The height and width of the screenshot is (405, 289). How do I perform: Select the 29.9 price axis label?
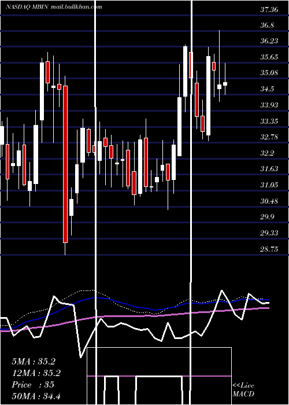pyautogui.click(x=267, y=217)
